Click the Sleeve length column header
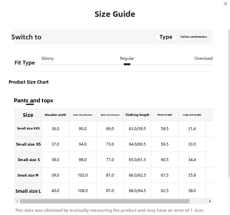The image size is (230, 215). point(165,115)
